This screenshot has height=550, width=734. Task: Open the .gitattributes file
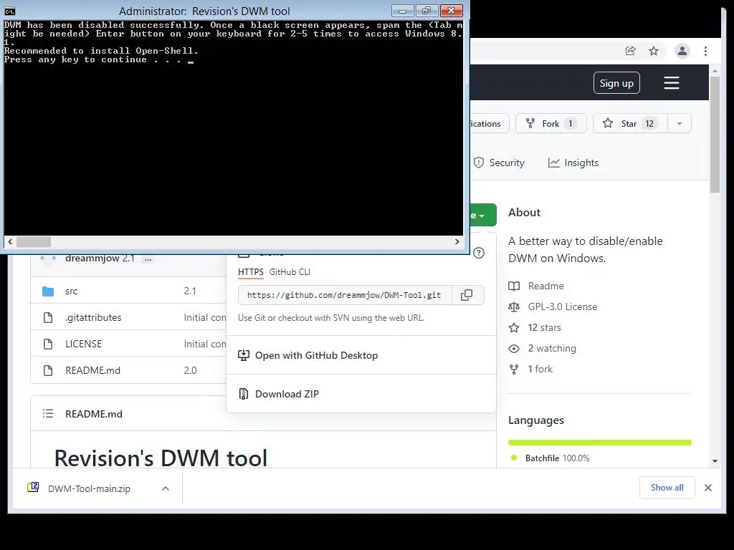93,317
